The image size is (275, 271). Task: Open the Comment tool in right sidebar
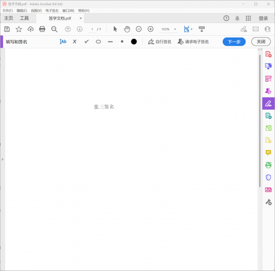(x=268, y=153)
